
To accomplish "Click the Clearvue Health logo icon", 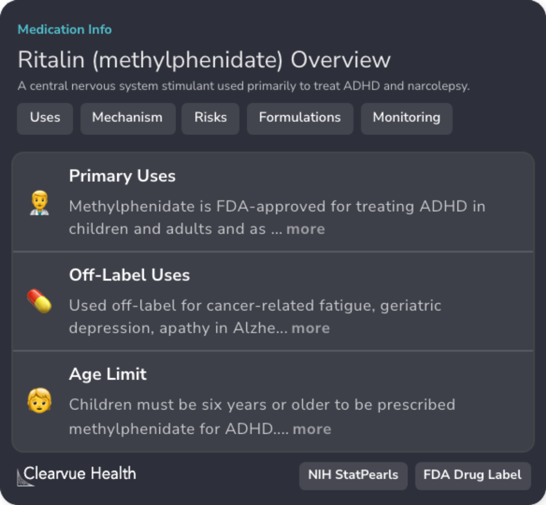I will 25,477.
